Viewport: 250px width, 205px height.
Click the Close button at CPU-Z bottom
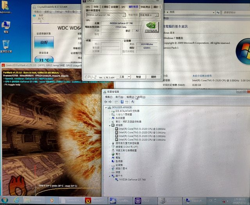tap(153, 77)
